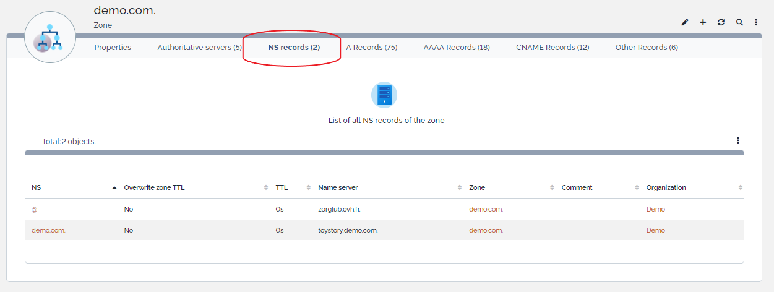Sort table by Name server column
Screen dimensions: 774x292
338,187
